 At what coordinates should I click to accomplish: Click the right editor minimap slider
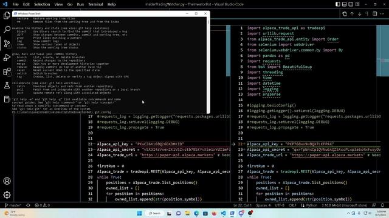coord(382,51)
